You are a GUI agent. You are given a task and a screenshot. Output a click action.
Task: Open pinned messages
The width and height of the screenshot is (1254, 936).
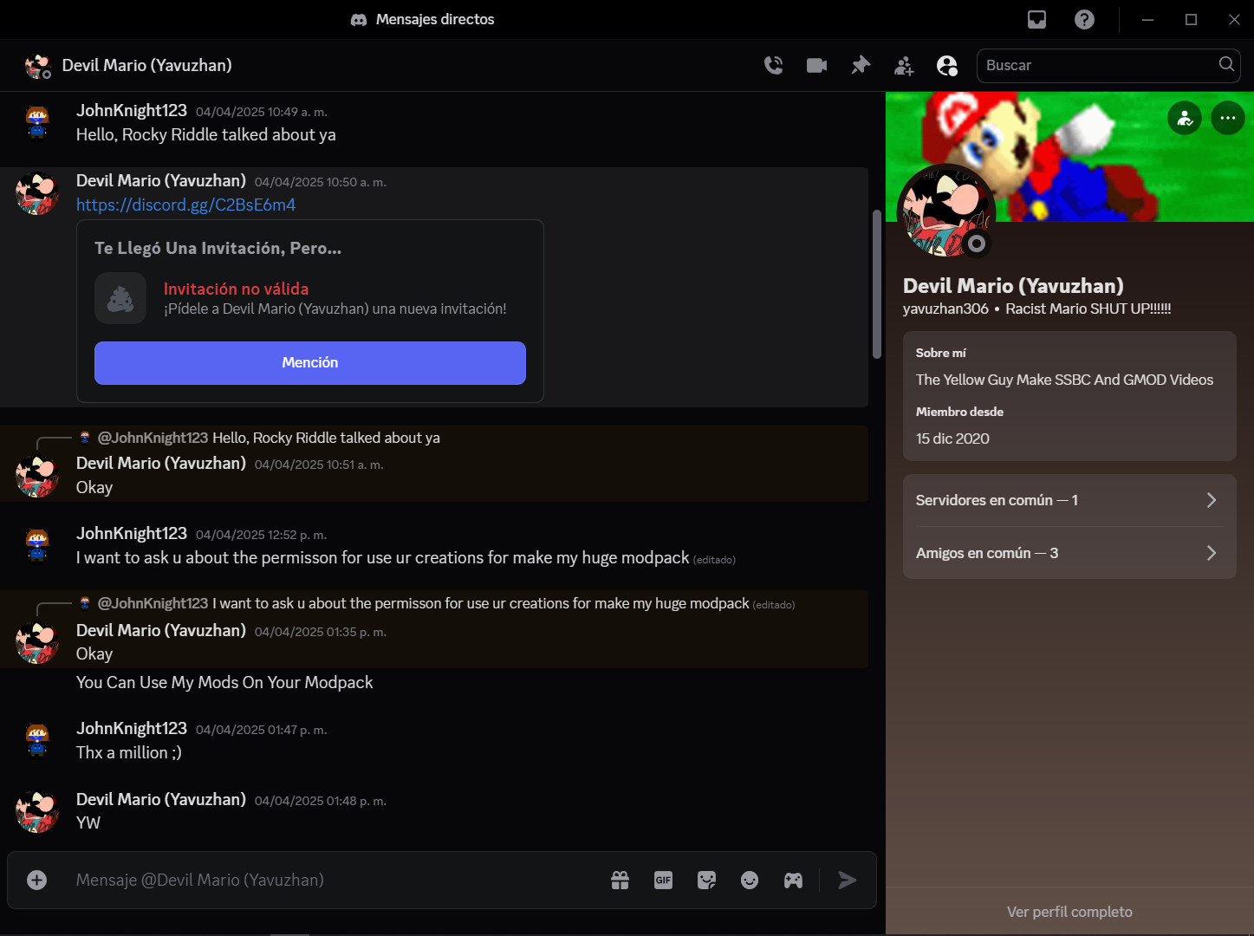860,65
